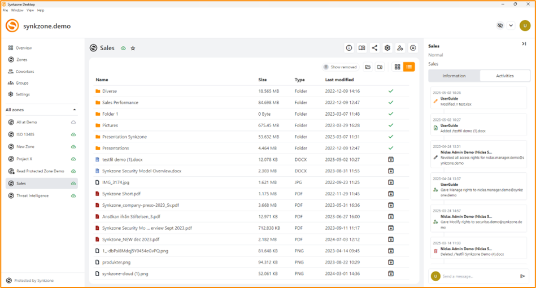This screenshot has height=288, width=536.
Task: Click the user permissions icon in toolbar
Action: coord(400,49)
